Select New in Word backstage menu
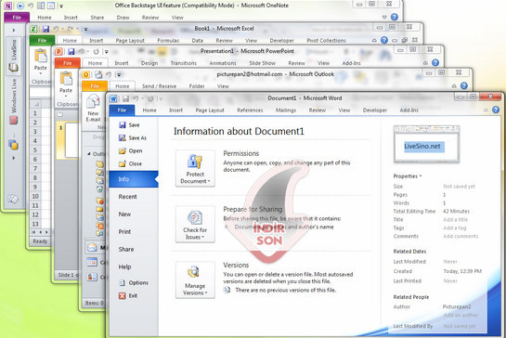 point(124,214)
